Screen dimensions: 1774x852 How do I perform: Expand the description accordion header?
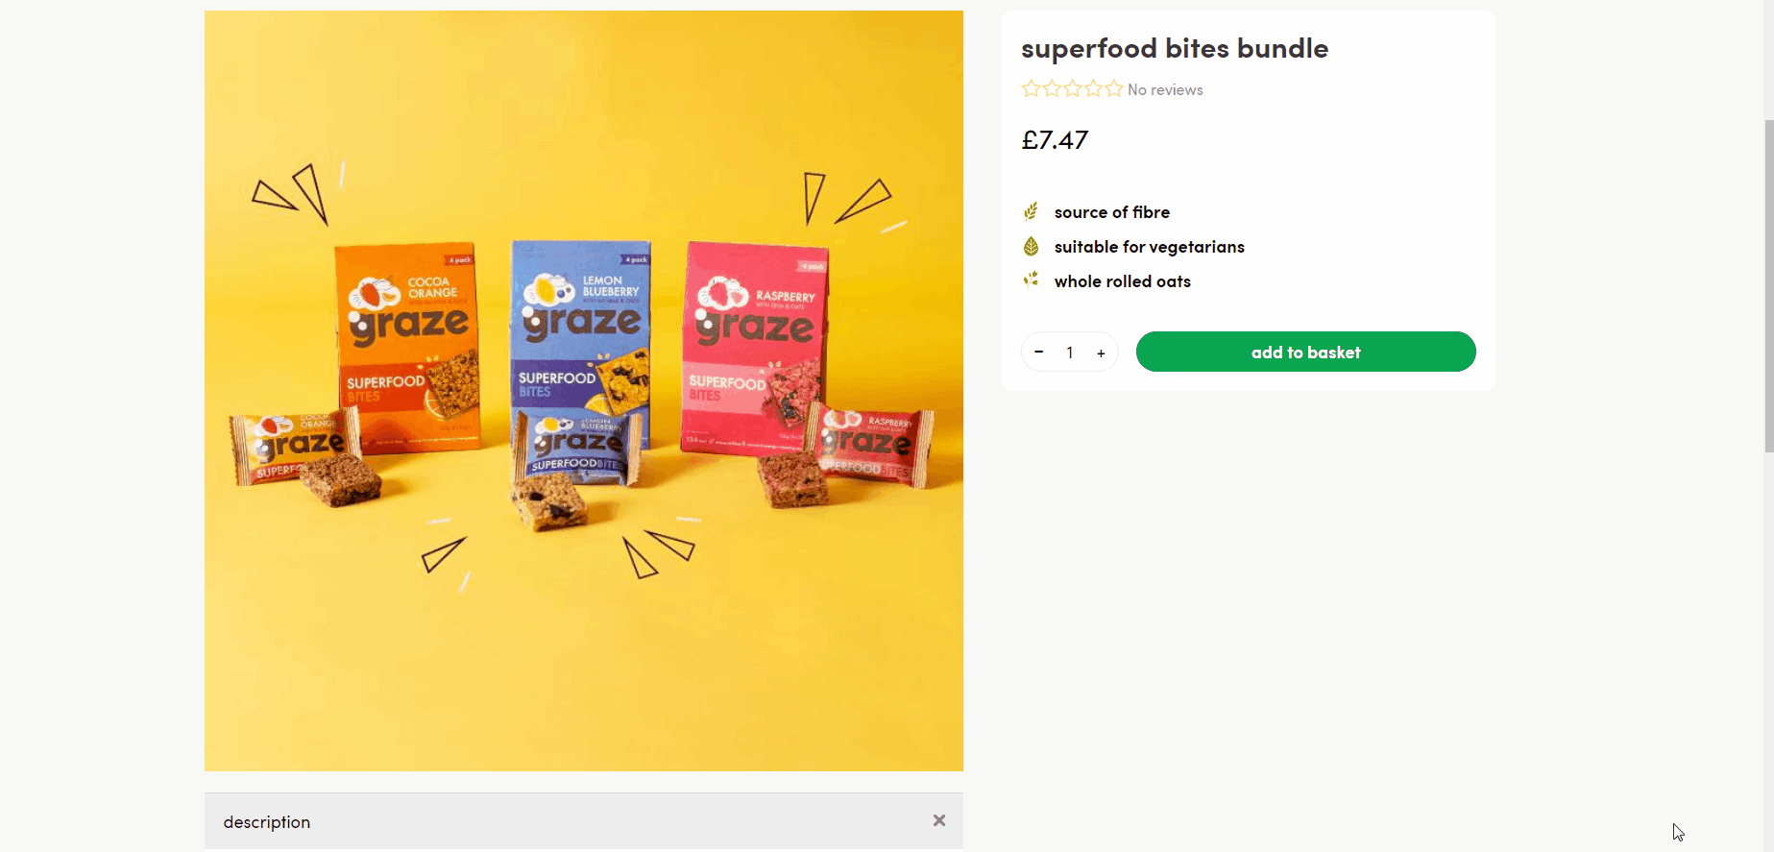pos(583,821)
